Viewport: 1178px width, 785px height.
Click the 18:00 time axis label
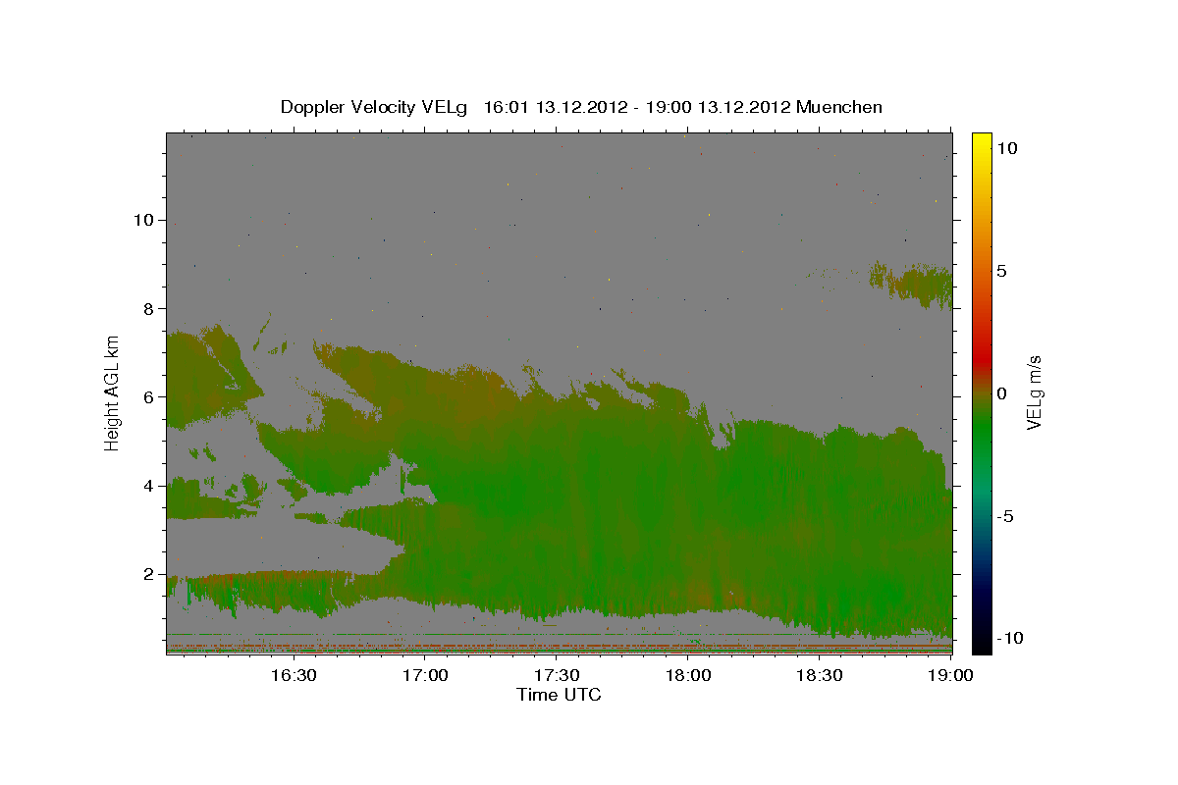click(x=688, y=675)
